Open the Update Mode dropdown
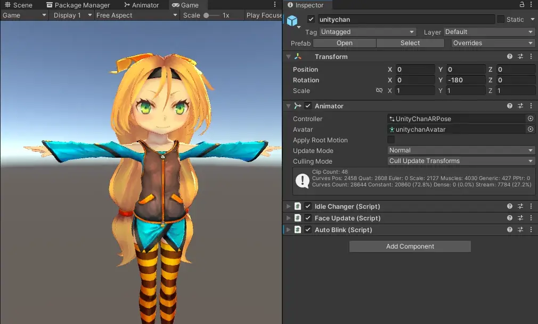This screenshot has width=538, height=324. [461, 150]
